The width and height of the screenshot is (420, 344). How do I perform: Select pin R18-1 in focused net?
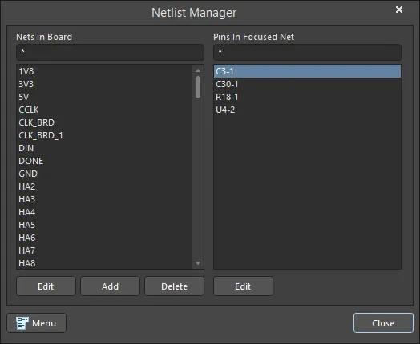[x=307, y=97]
